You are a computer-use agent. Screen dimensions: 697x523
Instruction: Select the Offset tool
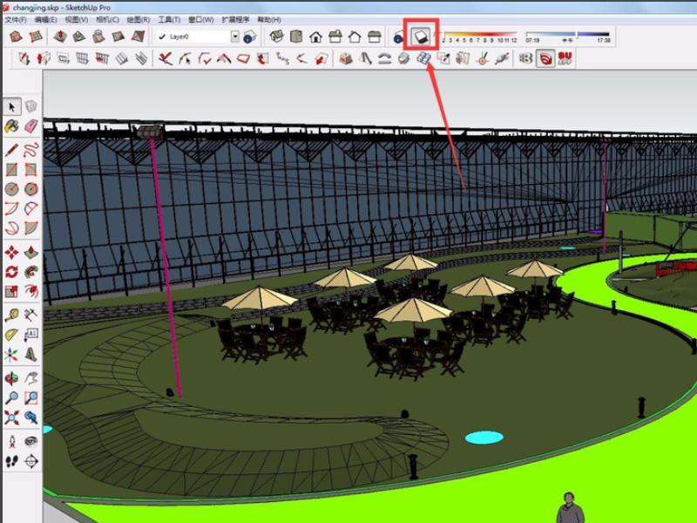(30, 291)
